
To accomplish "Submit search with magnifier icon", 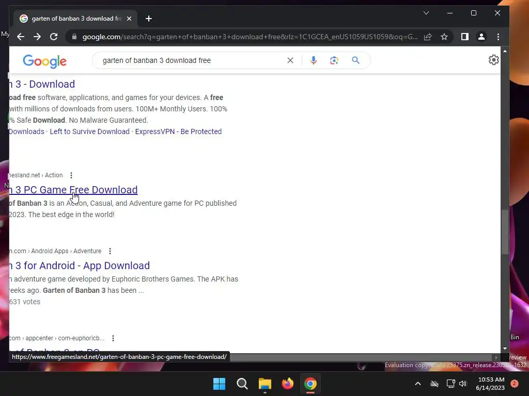I will click(355, 60).
